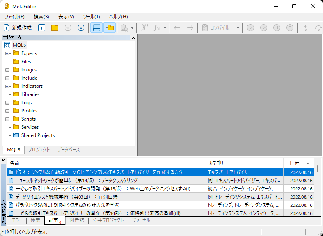Open the search icon dropdown arrow
This screenshot has height=236, width=323.
(132, 28)
